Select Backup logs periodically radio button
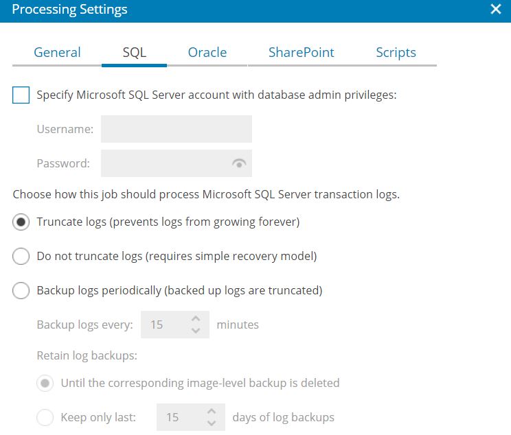Viewport: 511px width, 435px height. (x=21, y=290)
